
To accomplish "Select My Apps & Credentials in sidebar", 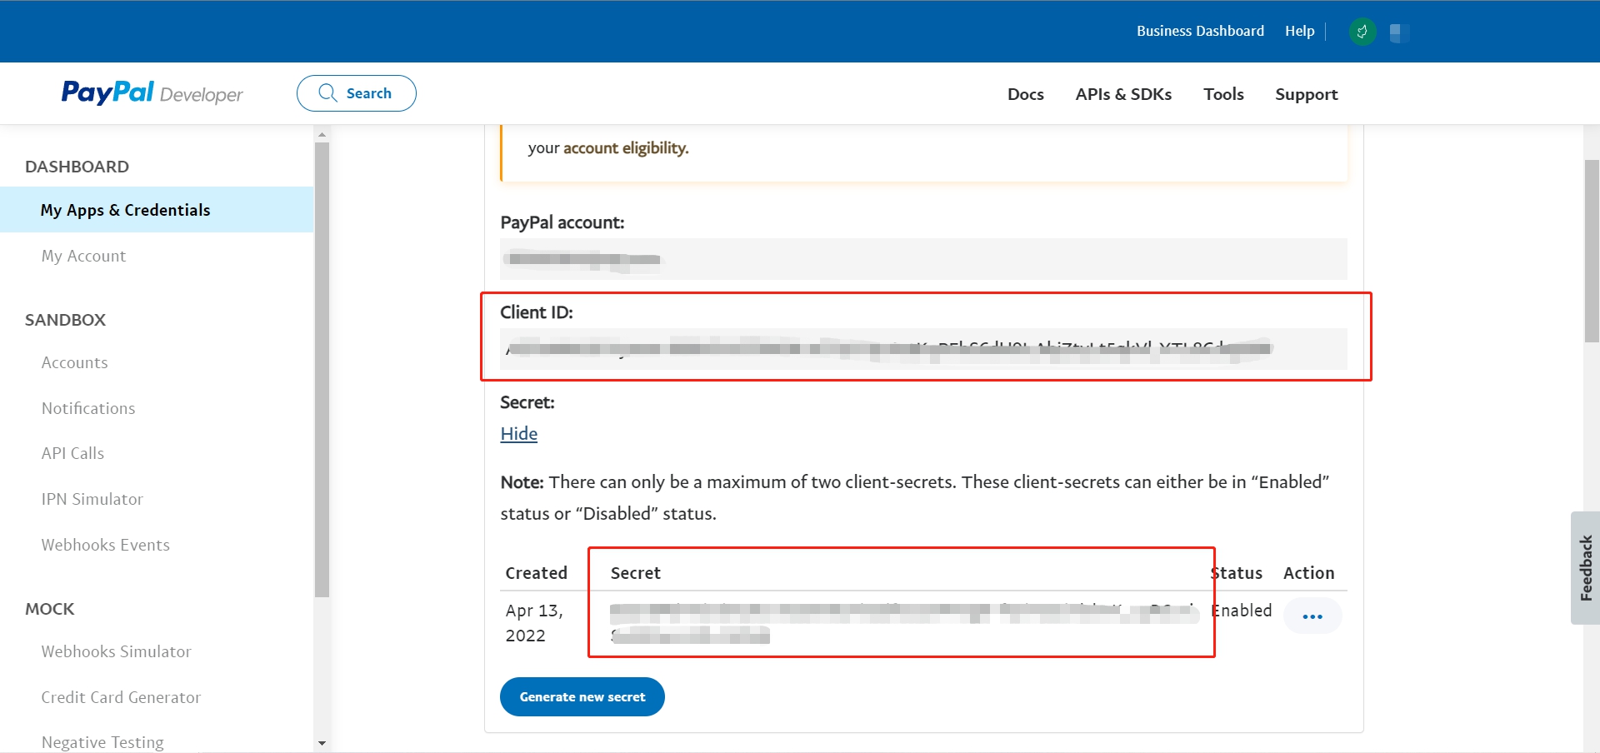I will point(157,210).
